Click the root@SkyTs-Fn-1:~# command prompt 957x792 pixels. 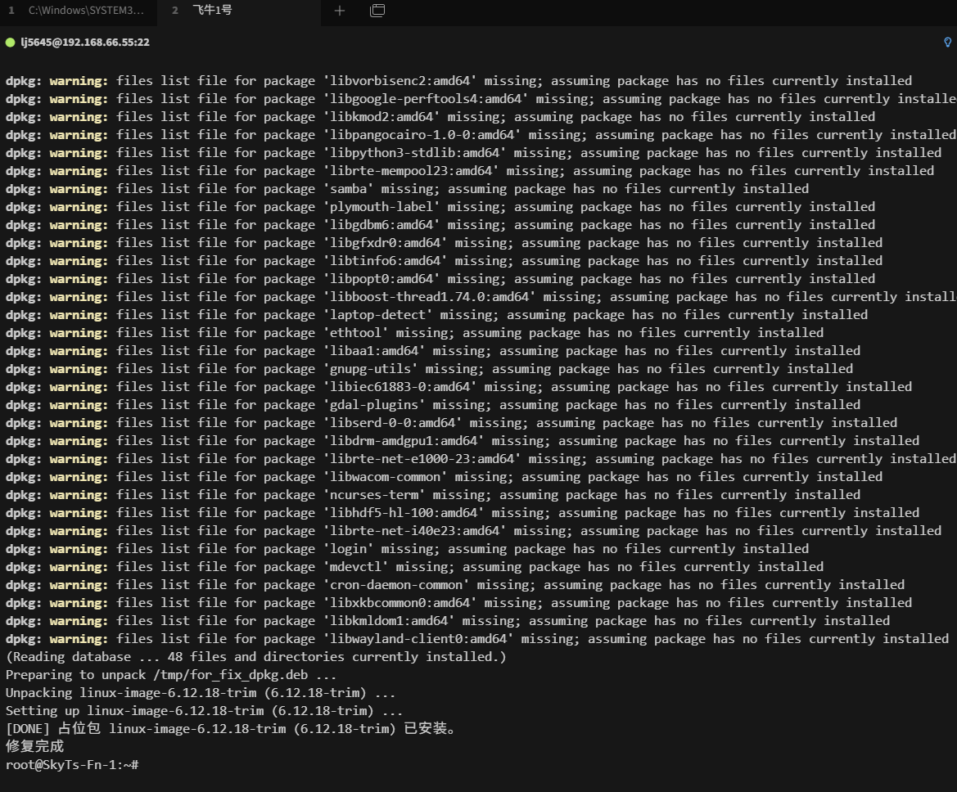point(72,765)
